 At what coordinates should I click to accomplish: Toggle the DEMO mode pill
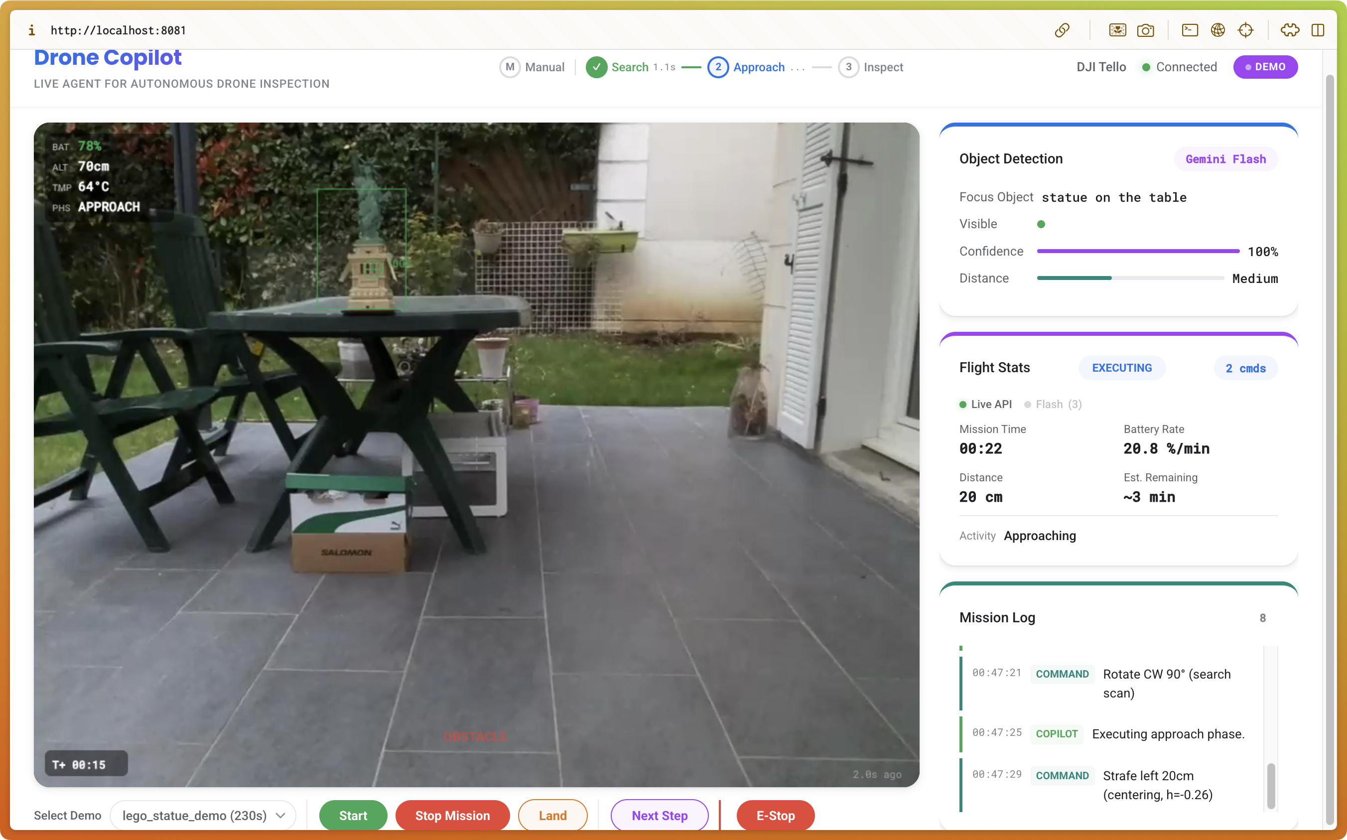click(x=1265, y=67)
